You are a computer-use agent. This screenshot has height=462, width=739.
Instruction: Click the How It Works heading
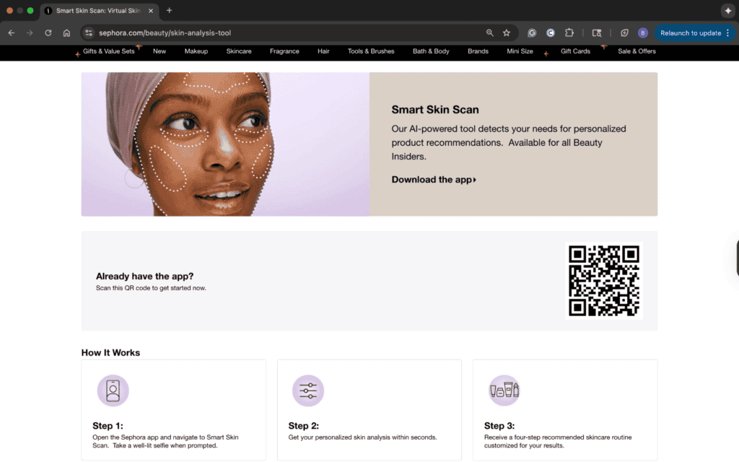pos(110,352)
